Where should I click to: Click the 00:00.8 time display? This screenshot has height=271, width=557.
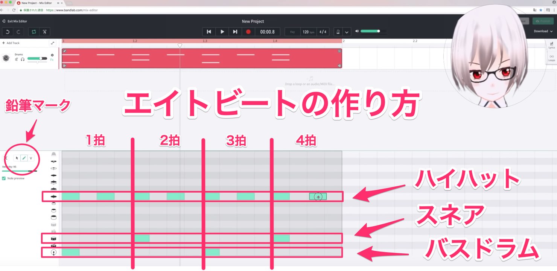[268, 32]
